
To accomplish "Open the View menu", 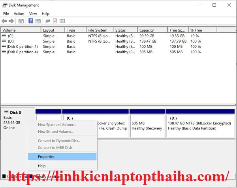I will tap(33, 13).
